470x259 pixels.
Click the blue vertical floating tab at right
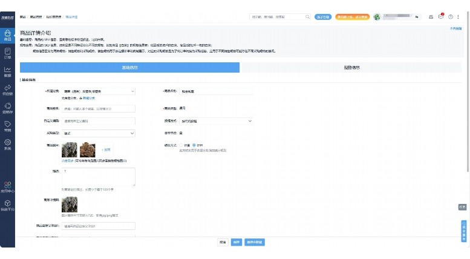tap(464, 231)
